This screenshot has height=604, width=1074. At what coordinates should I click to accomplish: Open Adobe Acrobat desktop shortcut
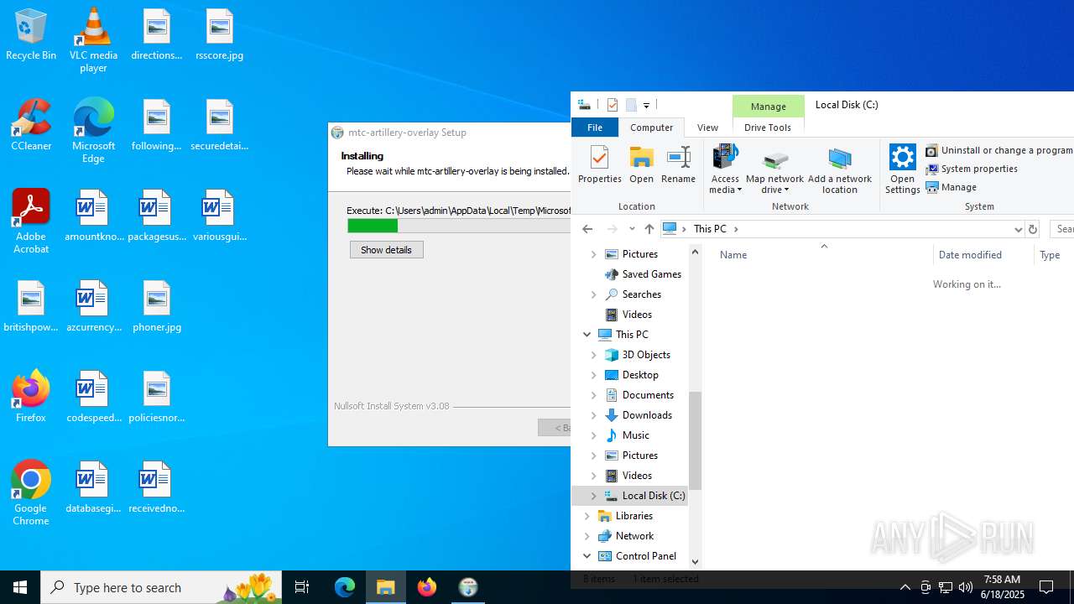[x=31, y=221]
